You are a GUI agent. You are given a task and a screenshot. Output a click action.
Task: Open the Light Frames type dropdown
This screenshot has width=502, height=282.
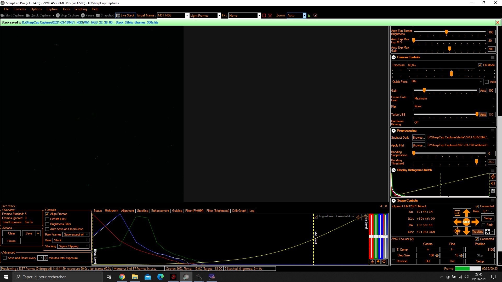(x=219, y=15)
